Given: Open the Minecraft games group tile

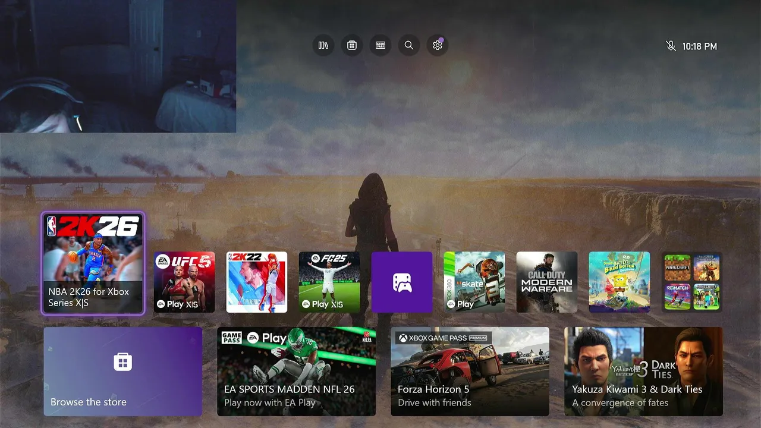Looking at the screenshot, I should (x=692, y=282).
